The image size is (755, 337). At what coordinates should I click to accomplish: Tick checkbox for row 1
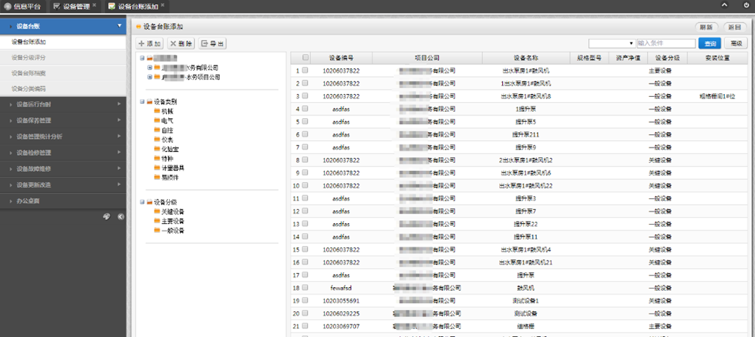pos(305,70)
